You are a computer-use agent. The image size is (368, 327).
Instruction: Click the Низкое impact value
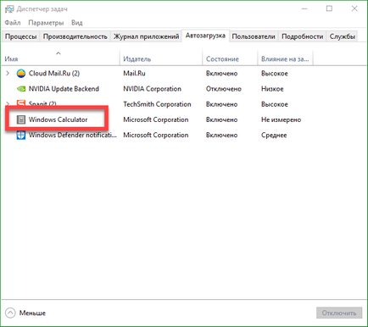click(x=272, y=89)
